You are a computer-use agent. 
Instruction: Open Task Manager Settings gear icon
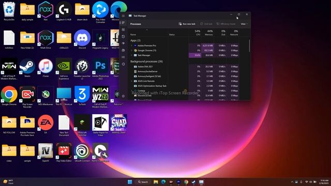pos(123,96)
